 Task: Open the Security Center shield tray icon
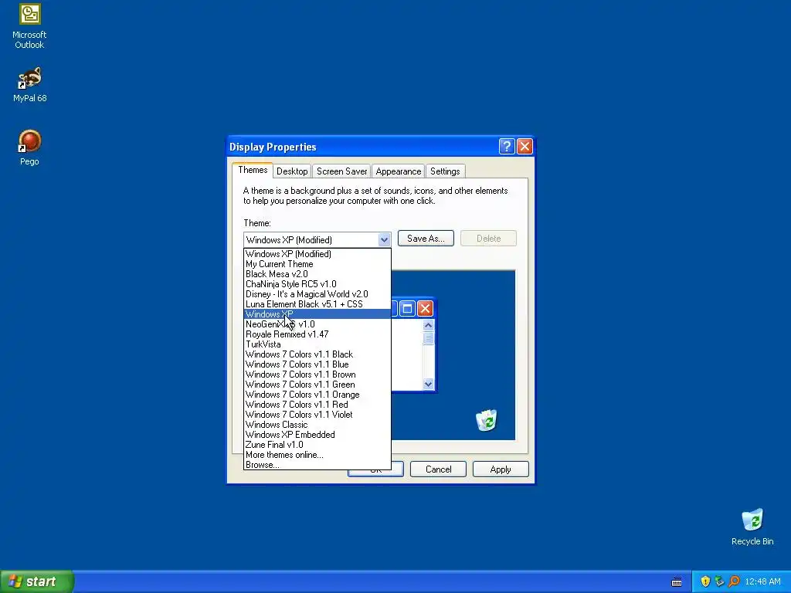pyautogui.click(x=705, y=581)
